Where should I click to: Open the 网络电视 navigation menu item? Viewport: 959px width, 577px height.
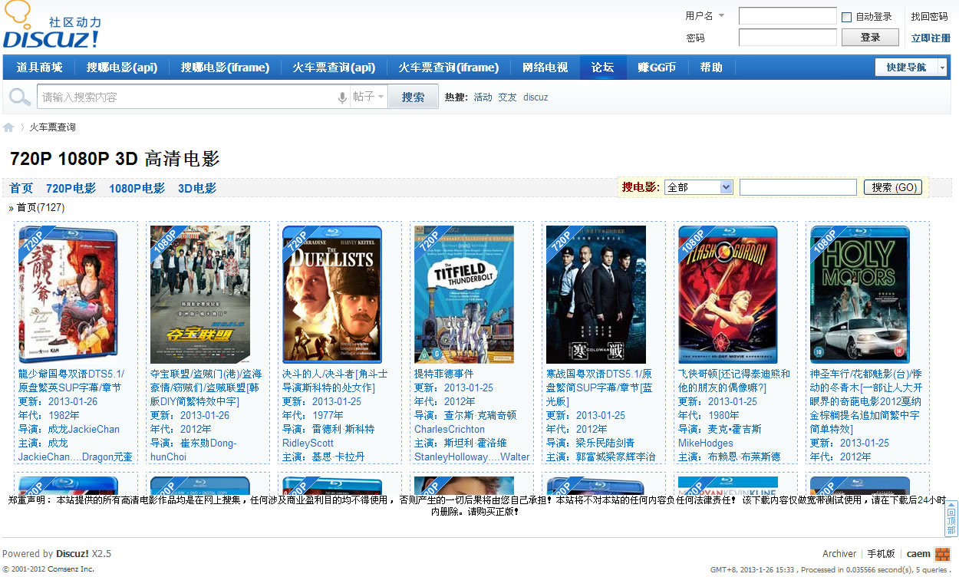click(545, 68)
